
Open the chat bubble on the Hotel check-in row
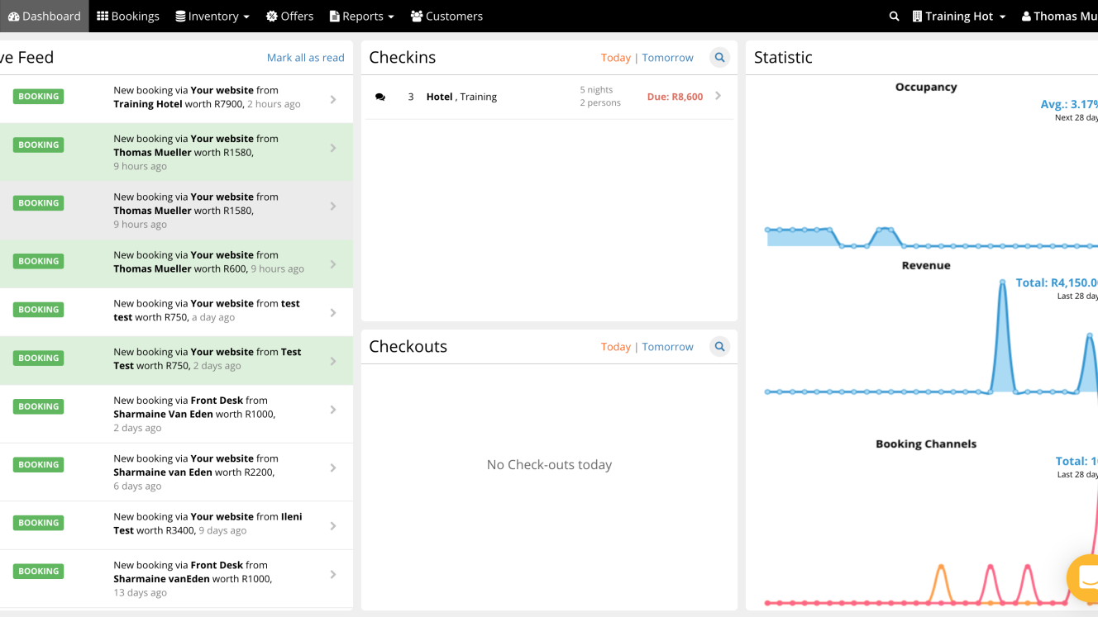click(x=380, y=97)
